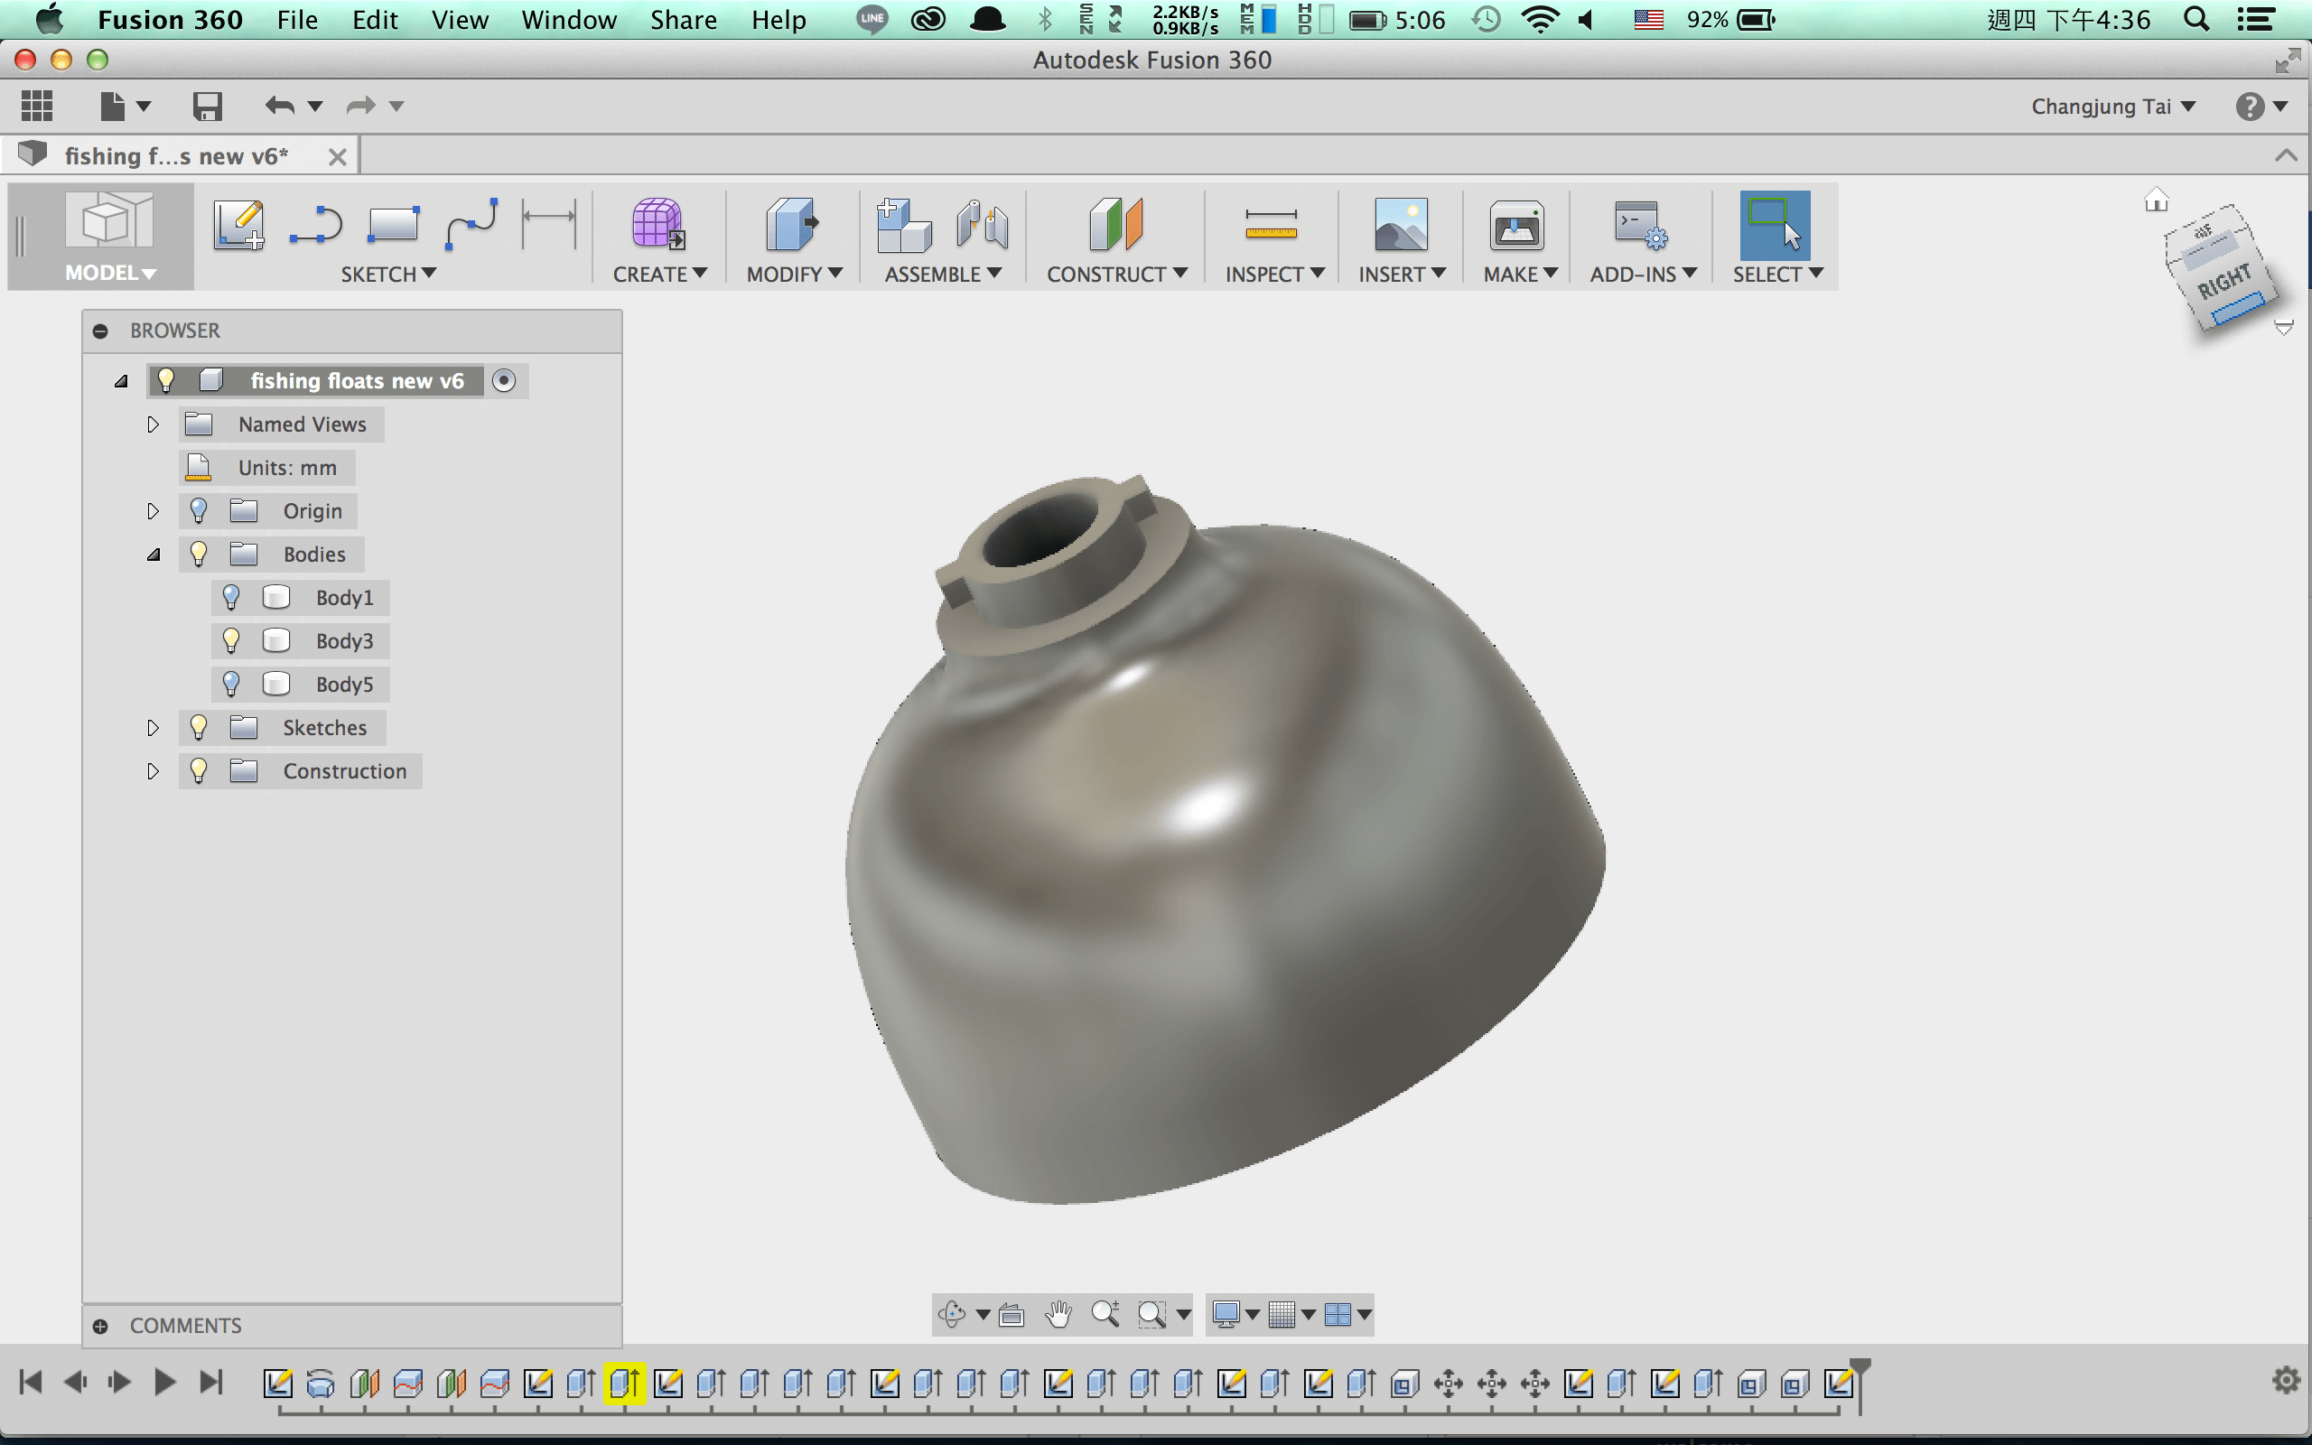The image size is (2312, 1445).
Task: Click the Measure inspect icon
Action: click(x=1272, y=225)
